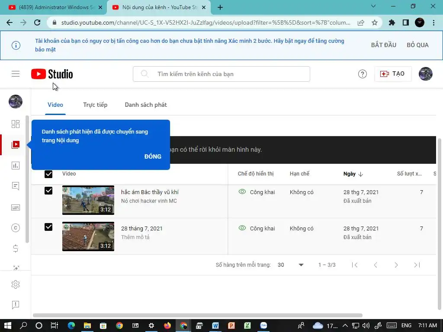Toggle visibility eye for '28 tháng 7, 2021' video
The height and width of the screenshot is (332, 443).
(x=242, y=228)
